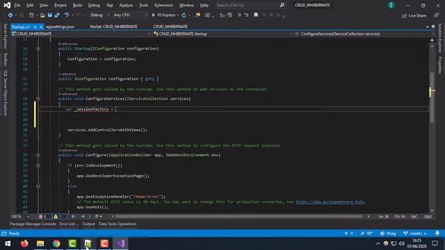
Task: Click the Open File folder icon
Action: point(42,15)
